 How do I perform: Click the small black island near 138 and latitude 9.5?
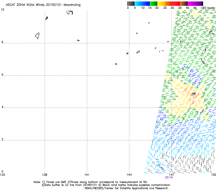click(x=47, y=18)
